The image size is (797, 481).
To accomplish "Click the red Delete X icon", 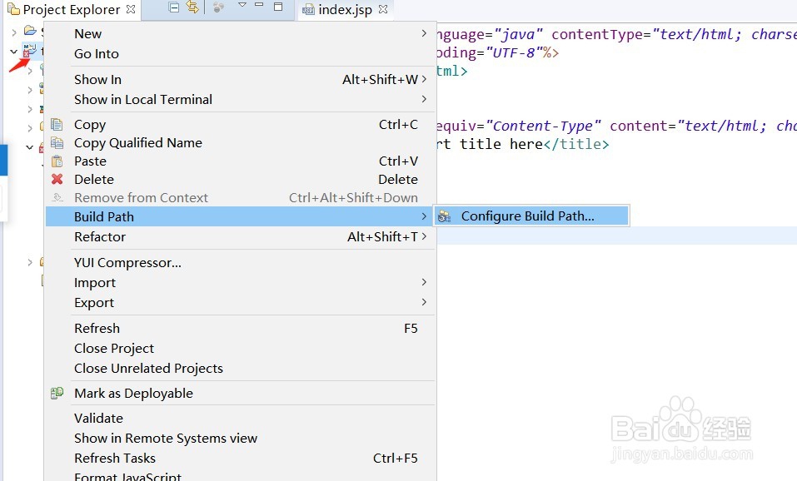I will coord(57,179).
